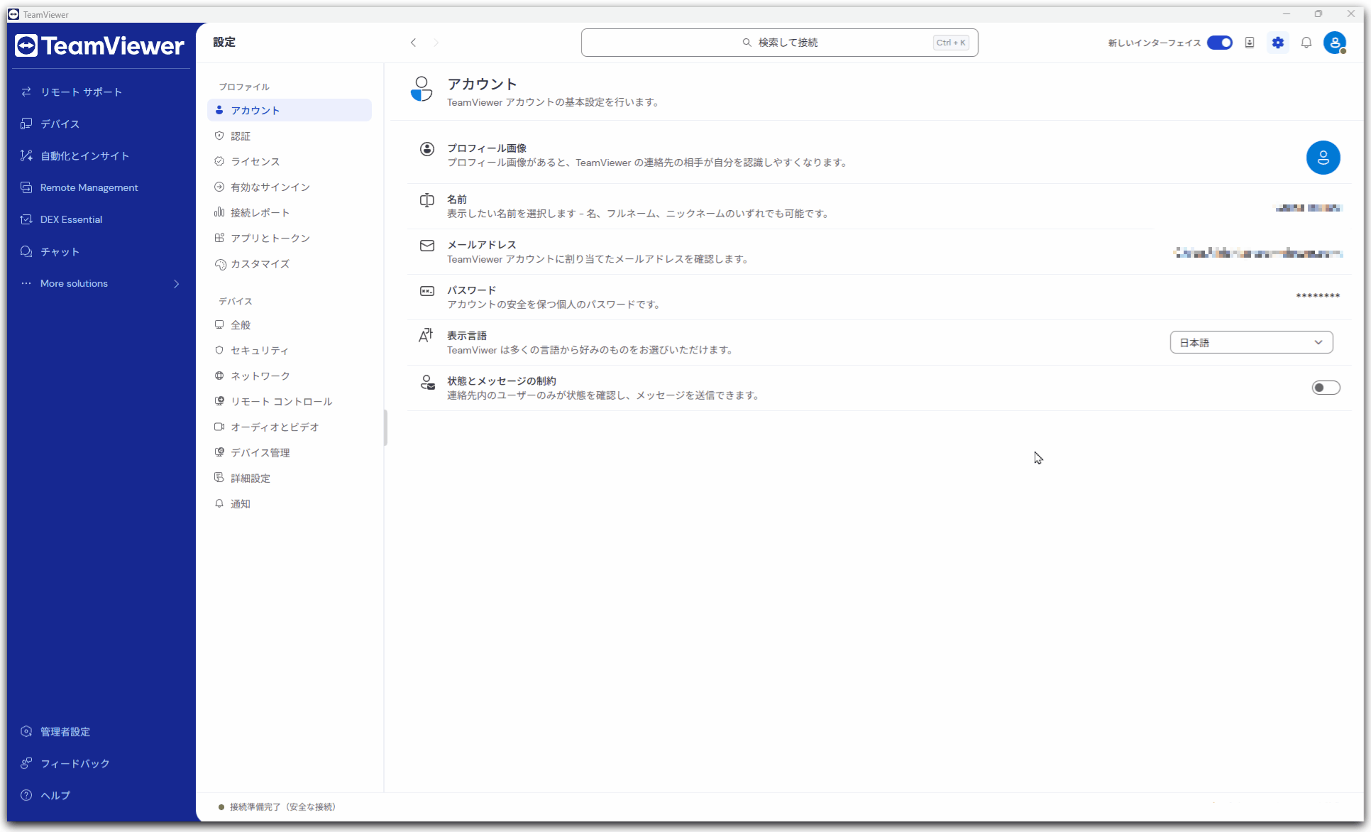This screenshot has height=832, width=1371.
Task: Open Chat (チャット) in the sidebar
Action: tap(60, 251)
